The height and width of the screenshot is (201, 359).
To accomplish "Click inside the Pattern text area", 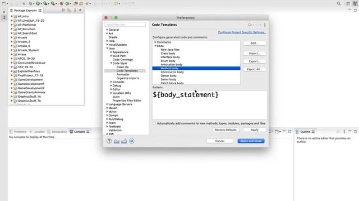I will click(209, 105).
